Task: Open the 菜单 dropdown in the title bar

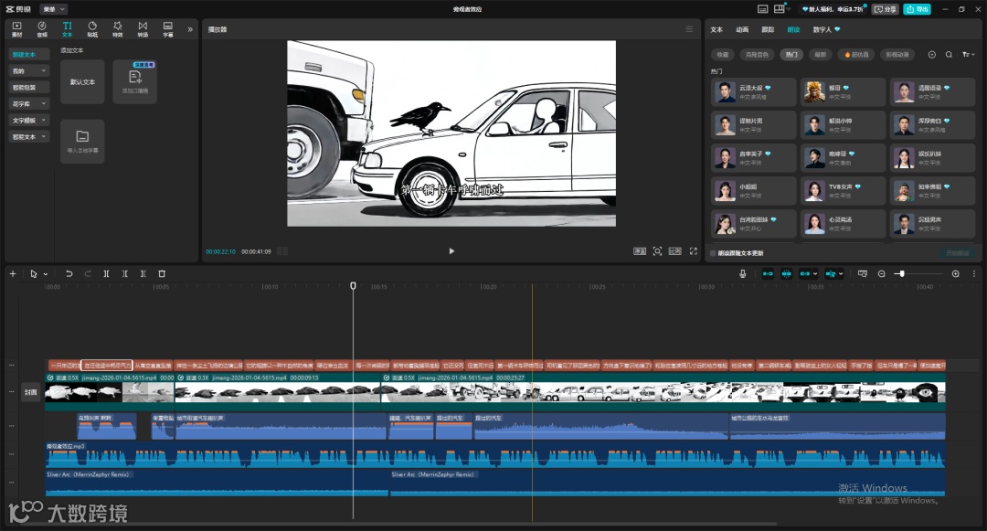Action: coord(53,8)
